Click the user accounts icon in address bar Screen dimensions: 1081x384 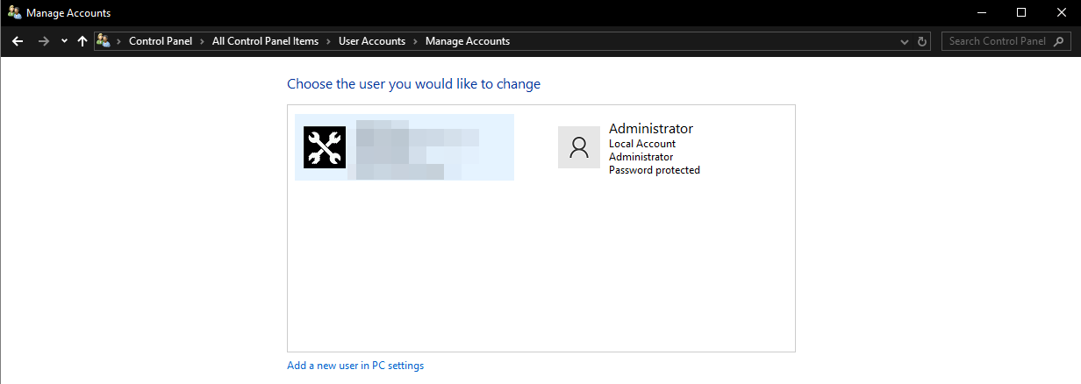pyautogui.click(x=104, y=41)
